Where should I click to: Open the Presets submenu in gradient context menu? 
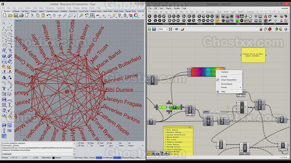tap(229, 87)
